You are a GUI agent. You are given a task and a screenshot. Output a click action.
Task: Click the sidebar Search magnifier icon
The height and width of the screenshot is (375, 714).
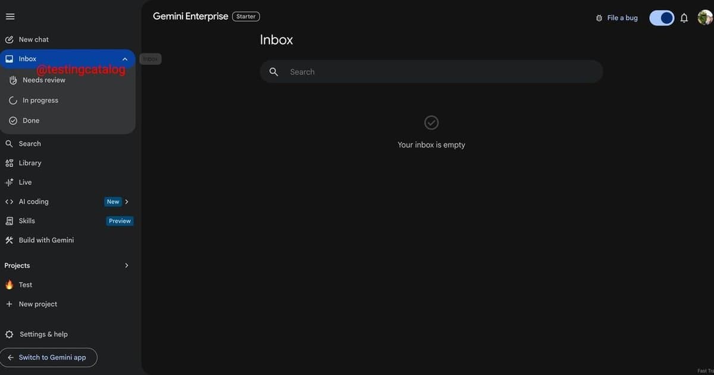point(9,143)
